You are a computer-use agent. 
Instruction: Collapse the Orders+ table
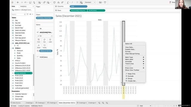[11, 48]
